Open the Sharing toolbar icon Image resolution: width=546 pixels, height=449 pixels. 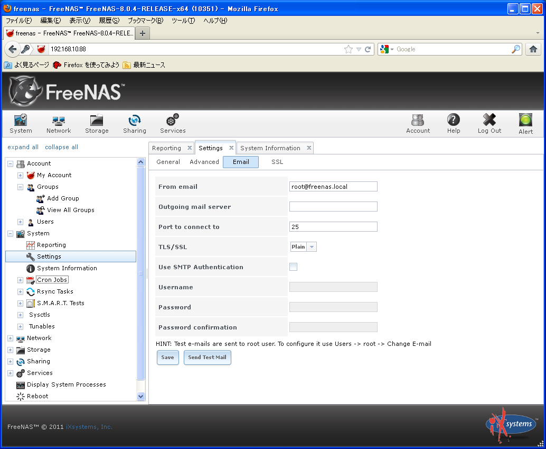click(x=135, y=124)
